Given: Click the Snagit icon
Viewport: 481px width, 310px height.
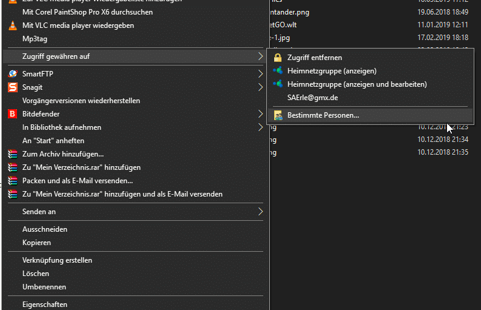Looking at the screenshot, I should 12,87.
